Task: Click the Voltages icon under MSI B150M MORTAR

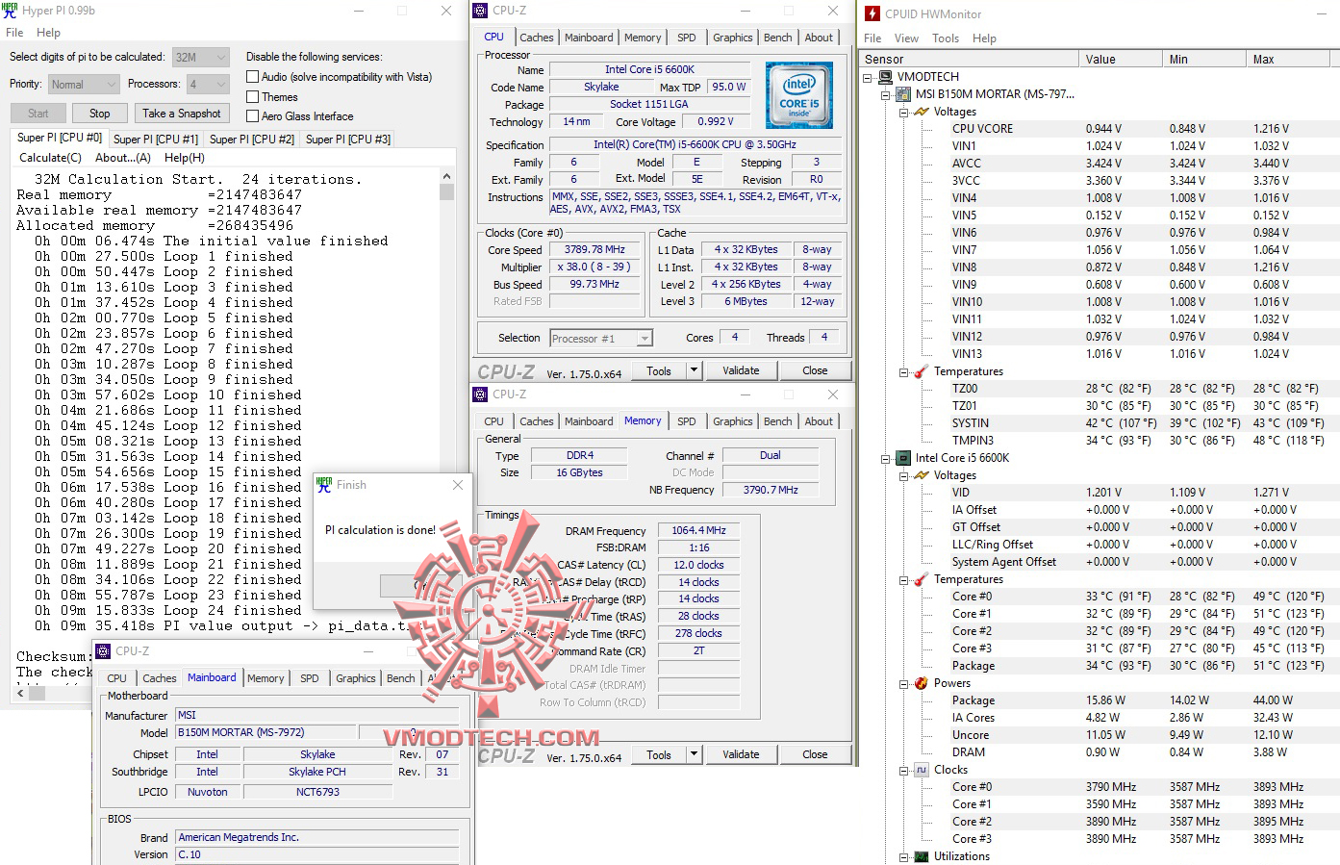Action: (922, 112)
